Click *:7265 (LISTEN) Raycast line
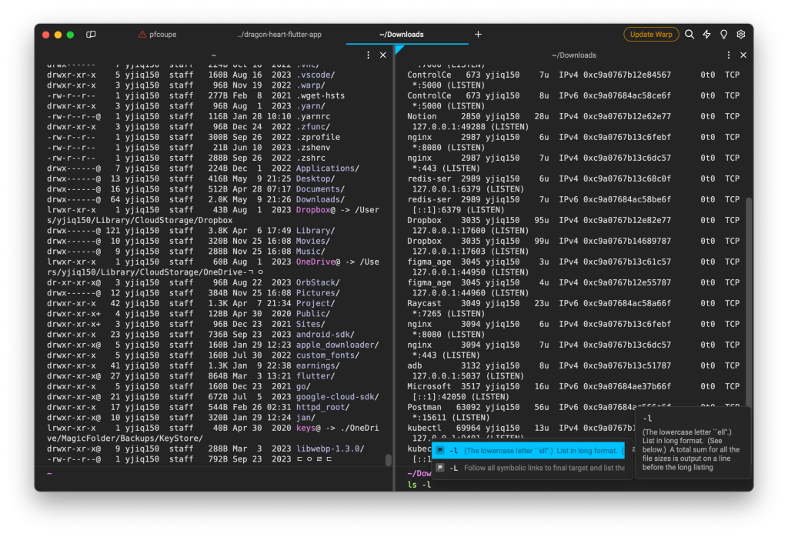 tap(449, 314)
